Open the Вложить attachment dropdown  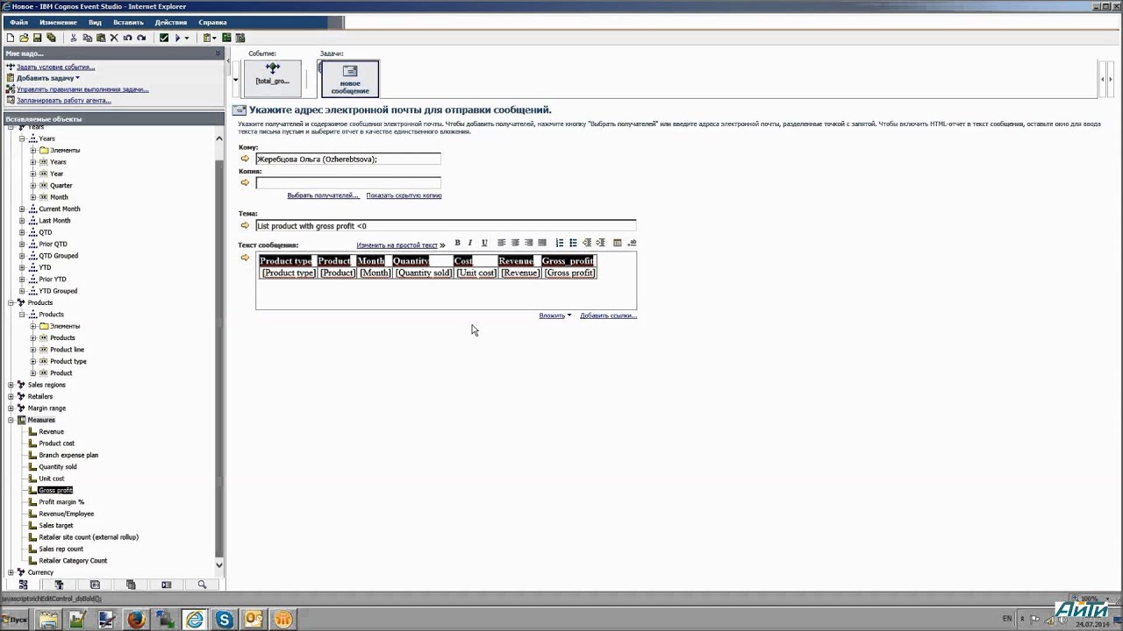click(x=554, y=315)
